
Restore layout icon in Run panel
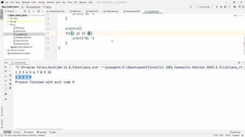(6, 94)
